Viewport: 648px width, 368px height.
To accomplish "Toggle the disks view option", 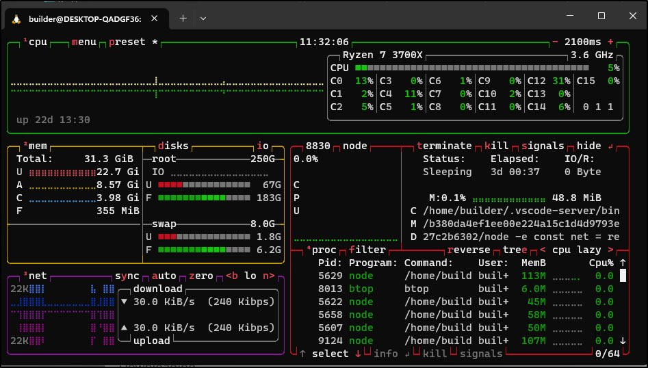I will [x=173, y=146].
